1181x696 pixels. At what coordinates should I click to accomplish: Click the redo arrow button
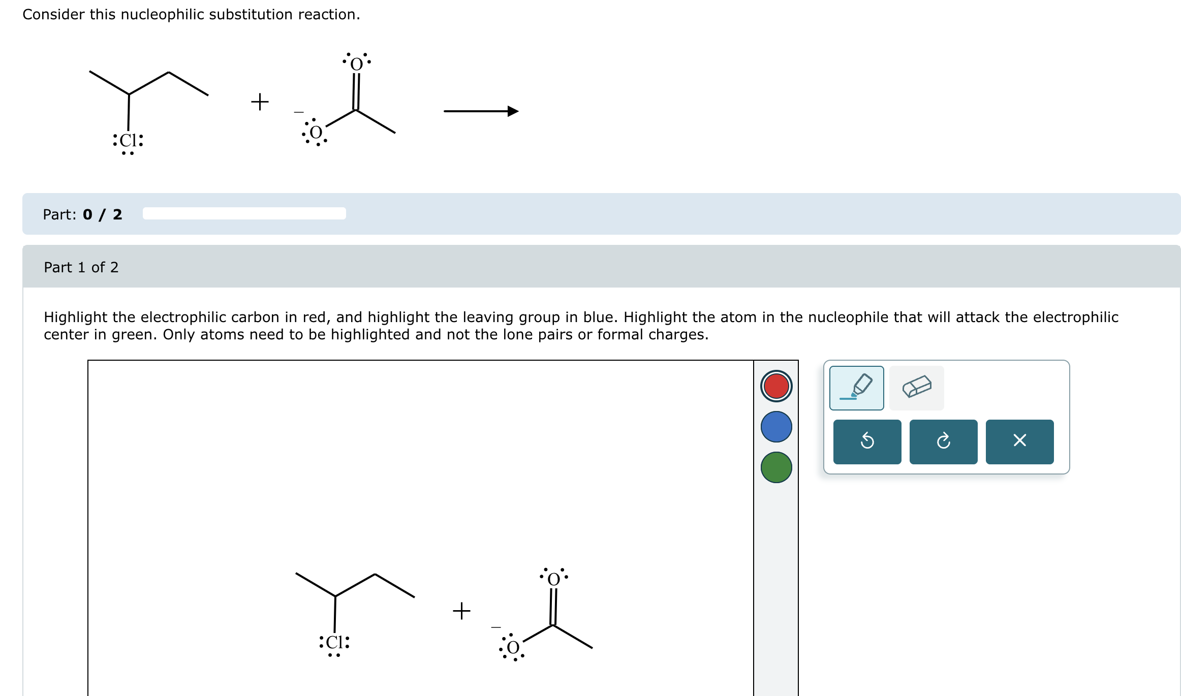click(x=943, y=441)
